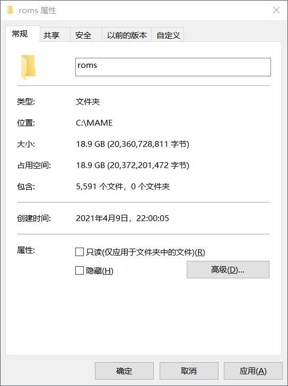Select the 常规 tab

click(22, 34)
